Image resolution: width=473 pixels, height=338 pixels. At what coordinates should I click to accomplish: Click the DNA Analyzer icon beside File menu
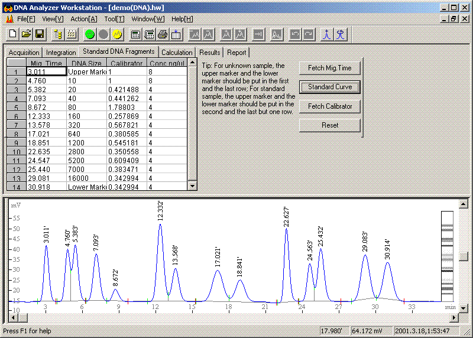pyautogui.click(x=9, y=19)
